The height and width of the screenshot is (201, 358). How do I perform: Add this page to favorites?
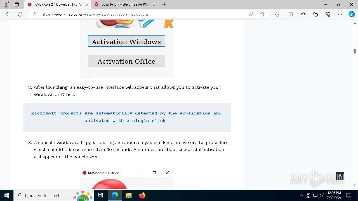click(x=262, y=14)
